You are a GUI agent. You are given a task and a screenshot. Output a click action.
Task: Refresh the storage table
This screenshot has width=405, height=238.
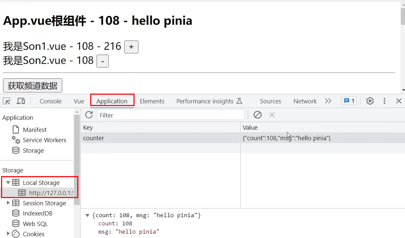[x=89, y=115]
